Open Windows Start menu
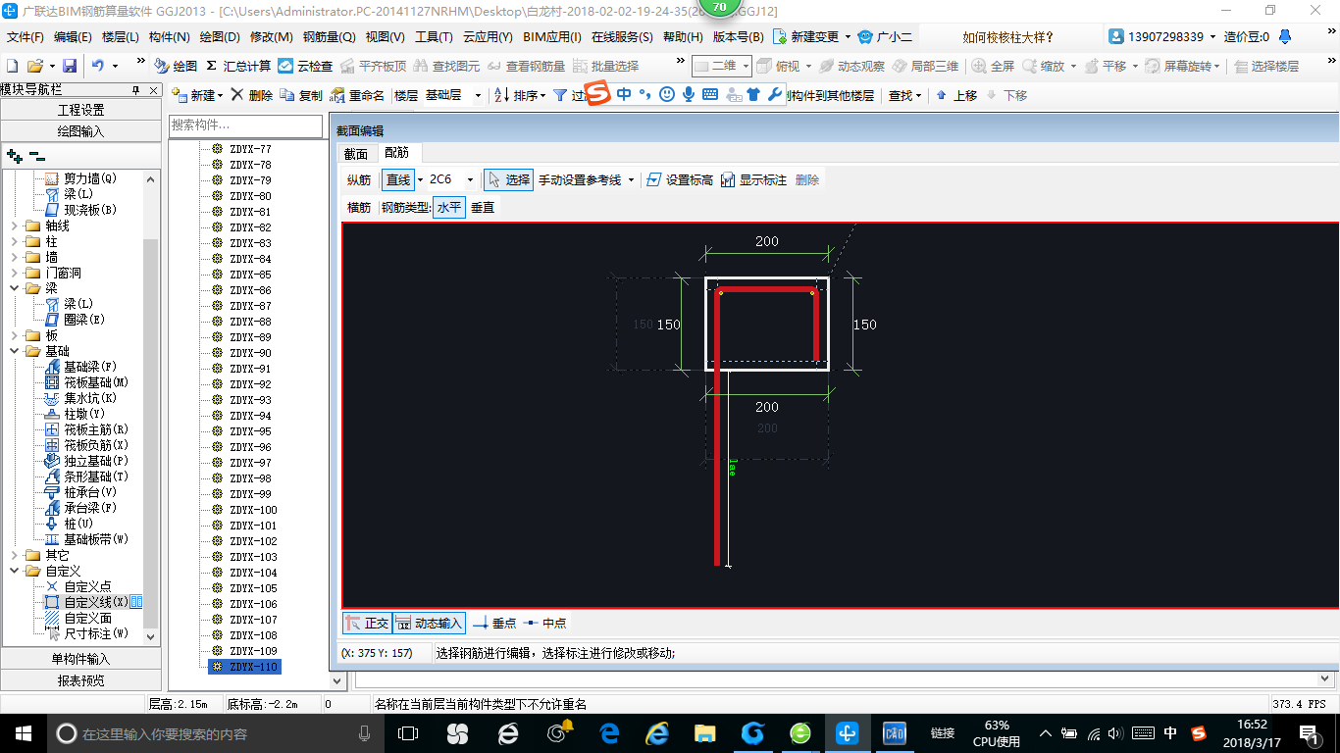The width and height of the screenshot is (1340, 753). click(x=23, y=732)
